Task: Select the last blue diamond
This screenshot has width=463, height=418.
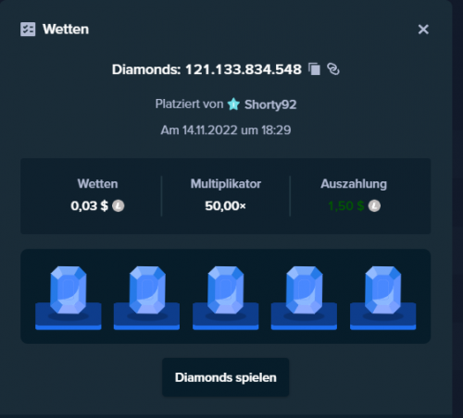Action: (383, 290)
